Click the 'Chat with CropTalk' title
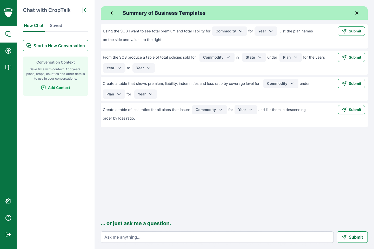 [47, 10]
